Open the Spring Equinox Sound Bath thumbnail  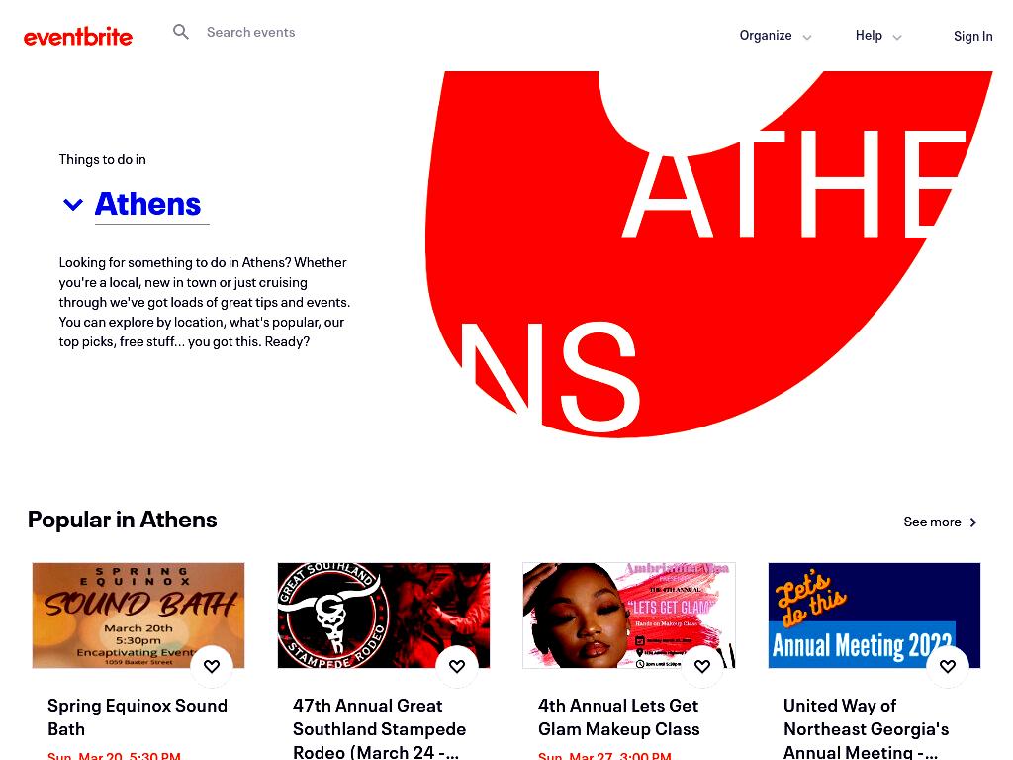click(x=138, y=616)
